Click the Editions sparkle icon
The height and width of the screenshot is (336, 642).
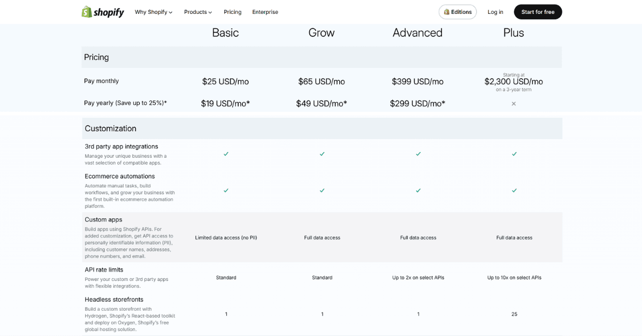click(446, 11)
